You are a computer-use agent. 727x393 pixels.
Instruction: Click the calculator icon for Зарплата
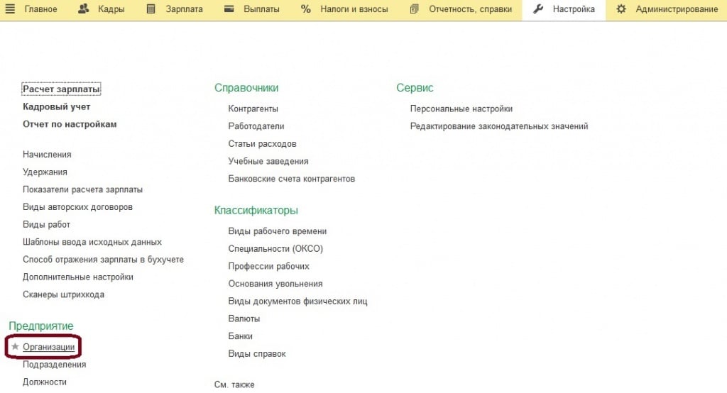coord(151,9)
